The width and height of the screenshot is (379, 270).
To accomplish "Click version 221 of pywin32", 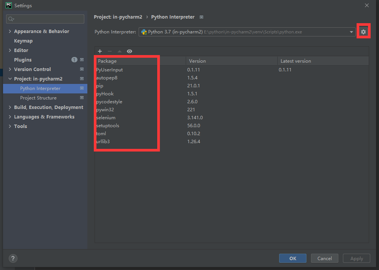I will pyautogui.click(x=191, y=109).
